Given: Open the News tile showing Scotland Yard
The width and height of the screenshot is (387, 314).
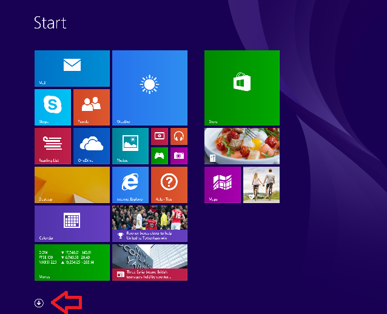Looking at the screenshot, I should tap(150, 262).
